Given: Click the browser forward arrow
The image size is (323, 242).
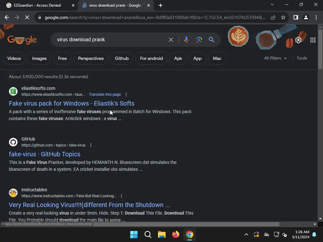Looking at the screenshot, I should (x=17, y=18).
